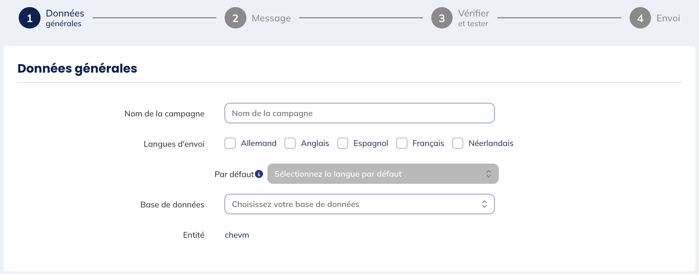The width and height of the screenshot is (699, 274).
Task: Click the Nom de la campagne input field
Action: tap(359, 113)
